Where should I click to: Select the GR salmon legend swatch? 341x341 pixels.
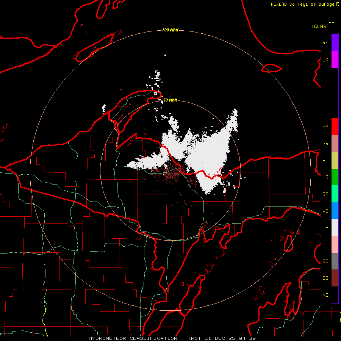pyautogui.click(x=335, y=144)
